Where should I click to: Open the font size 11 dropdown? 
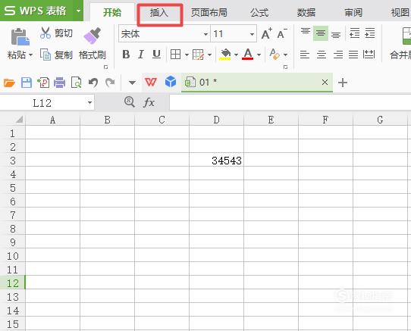pyautogui.click(x=252, y=34)
